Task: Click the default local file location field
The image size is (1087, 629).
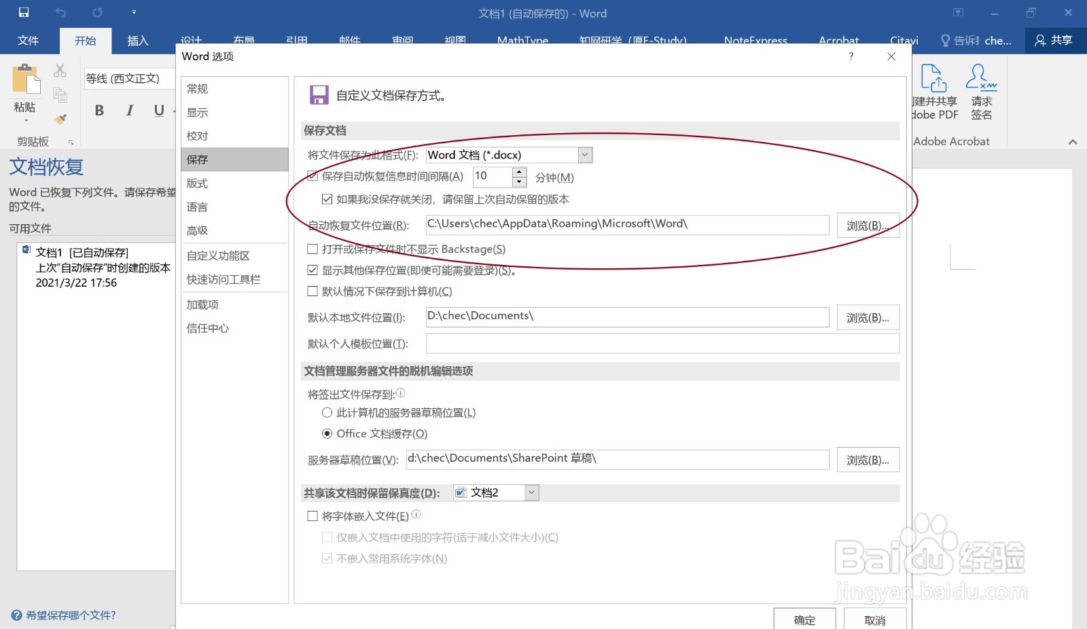Action: (627, 317)
